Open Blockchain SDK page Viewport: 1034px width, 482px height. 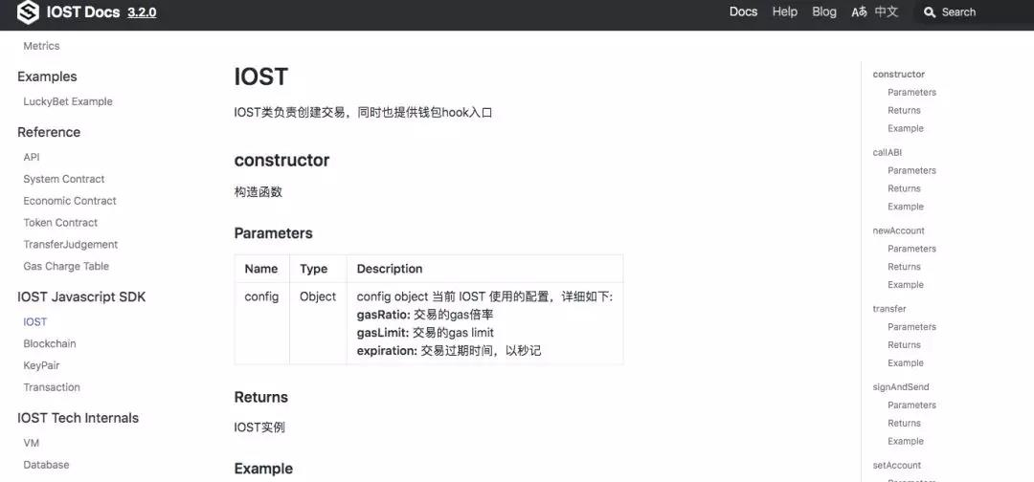50,343
